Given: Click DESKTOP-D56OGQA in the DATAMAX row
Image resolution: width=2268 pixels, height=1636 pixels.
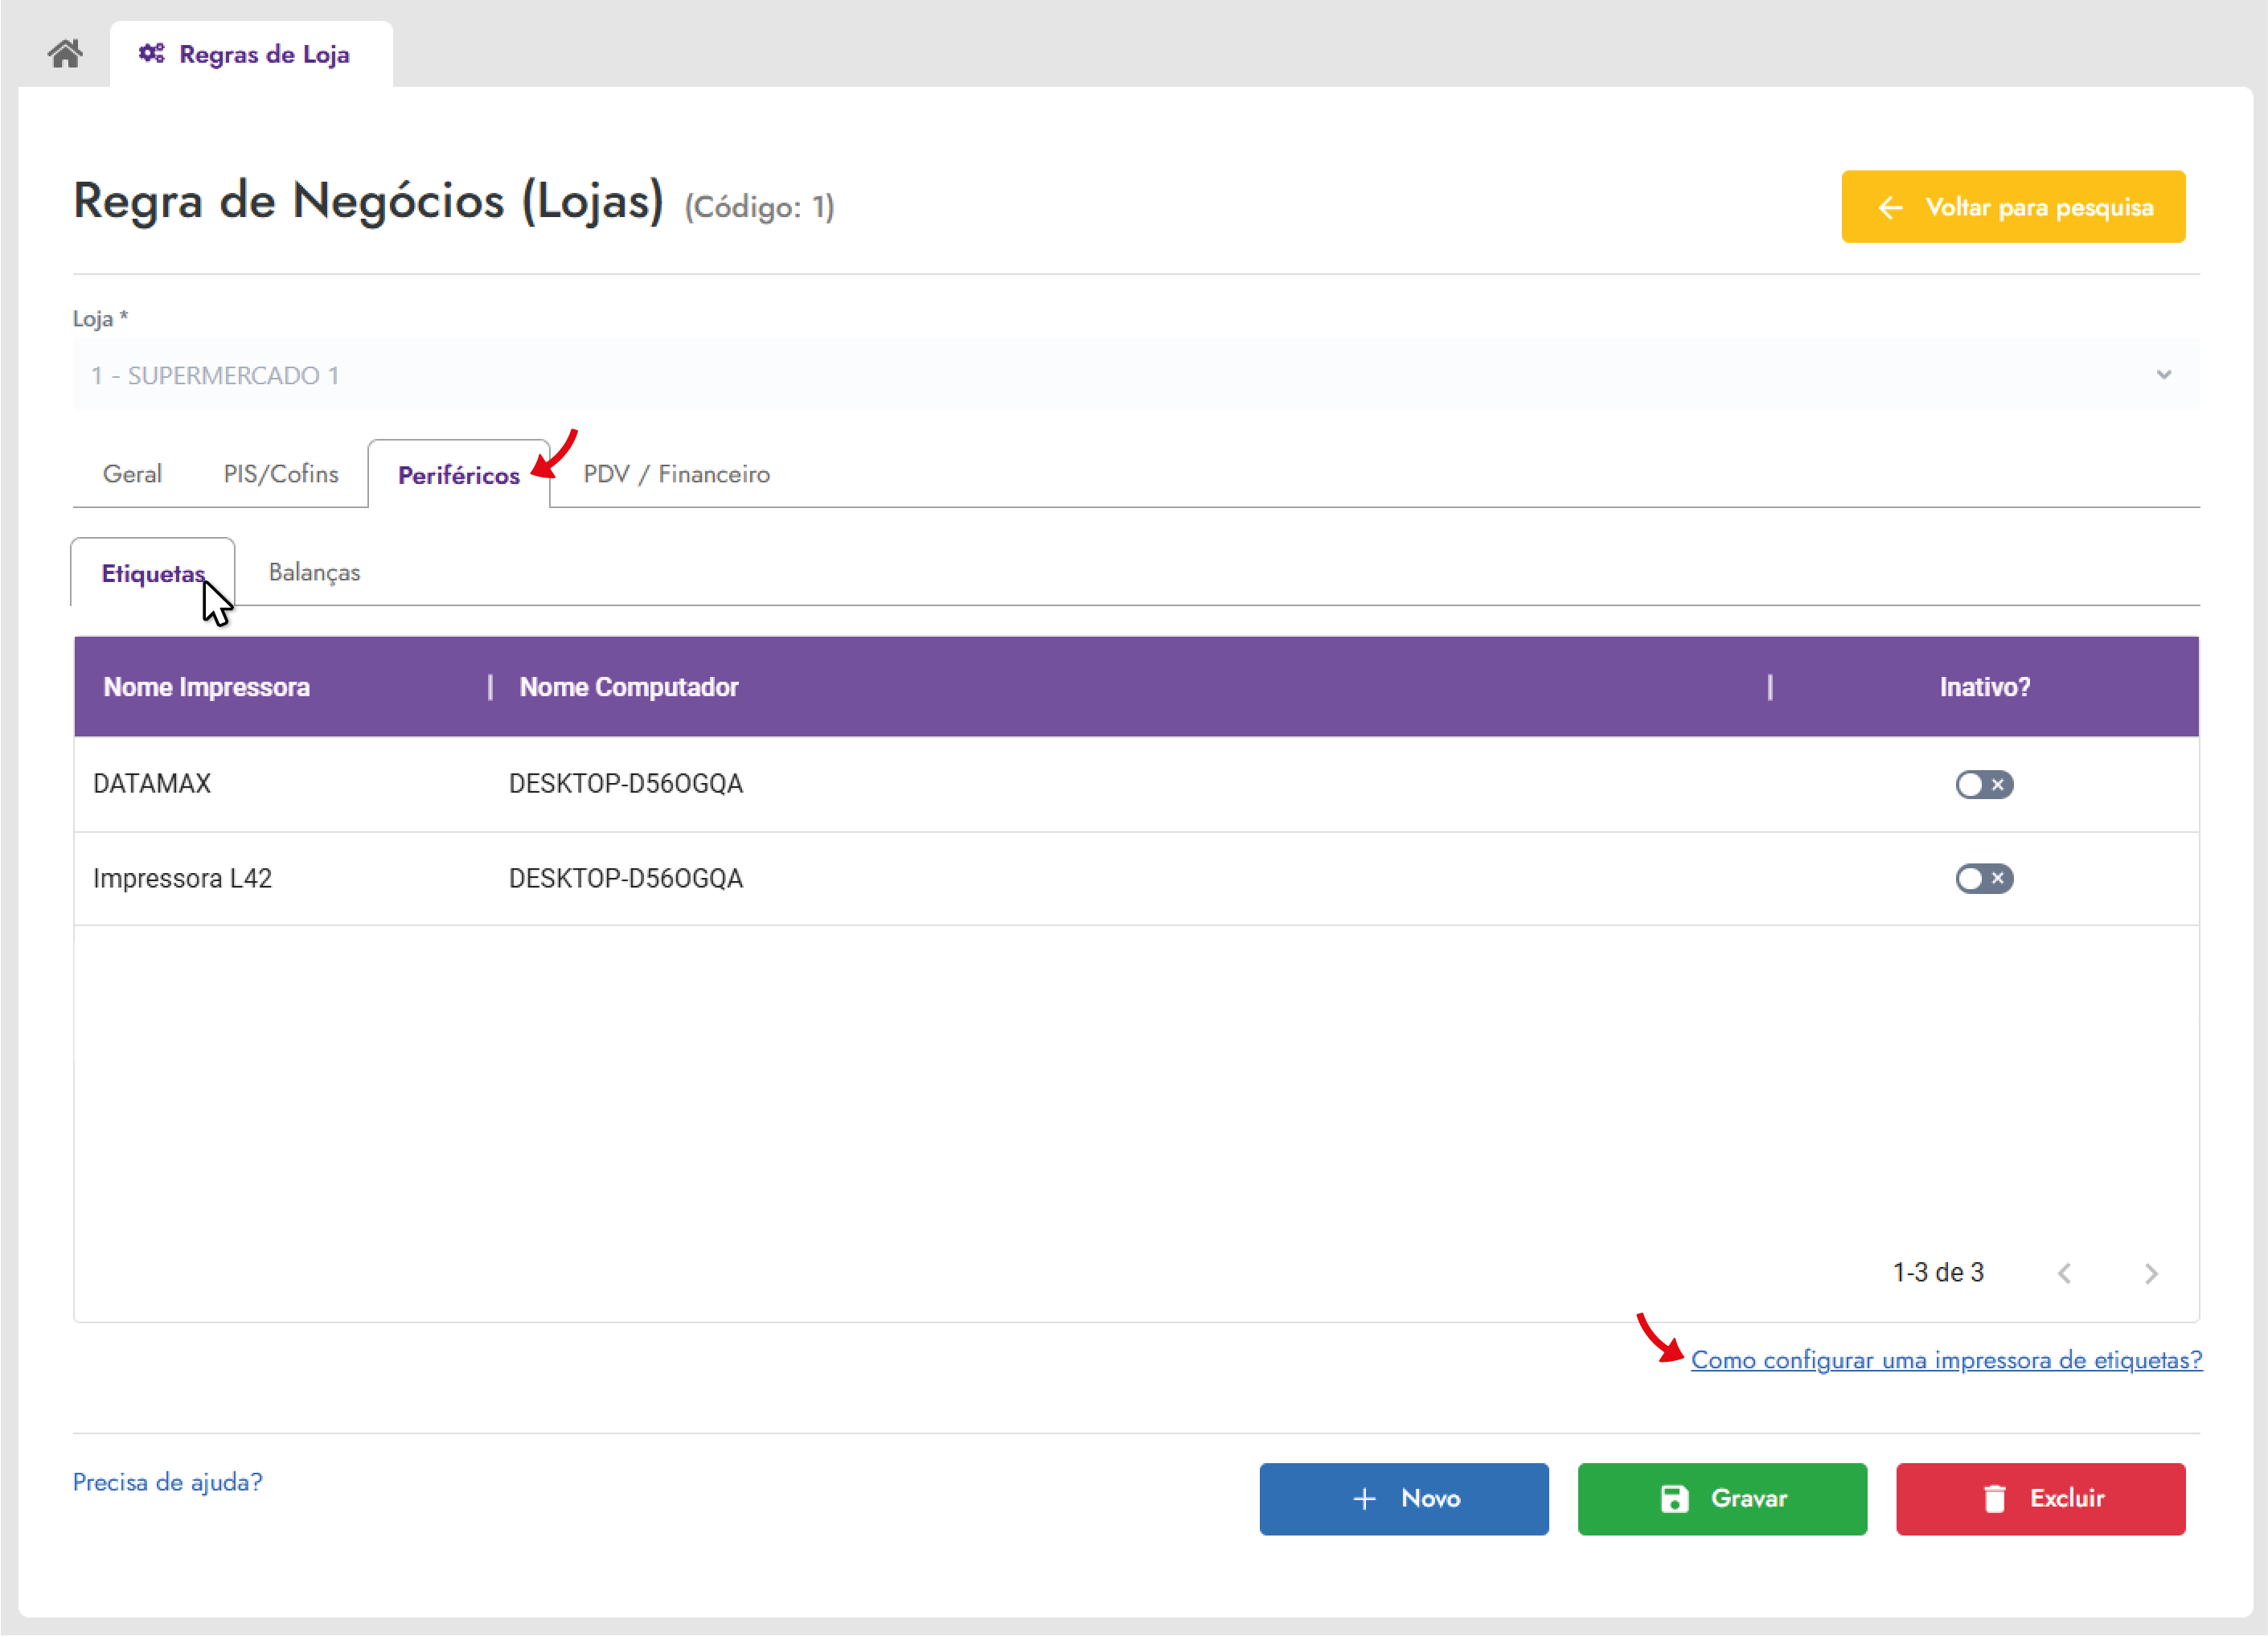Looking at the screenshot, I should [626, 783].
